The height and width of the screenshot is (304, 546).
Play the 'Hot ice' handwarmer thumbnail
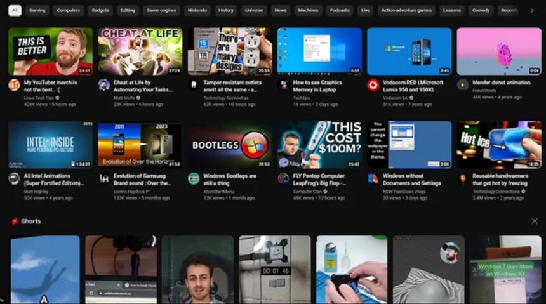[x=499, y=145]
